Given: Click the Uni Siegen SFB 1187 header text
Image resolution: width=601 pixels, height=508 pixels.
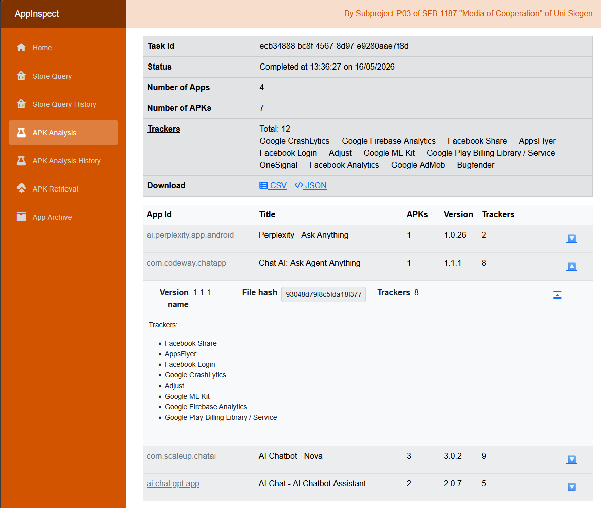Looking at the screenshot, I should 468,14.
